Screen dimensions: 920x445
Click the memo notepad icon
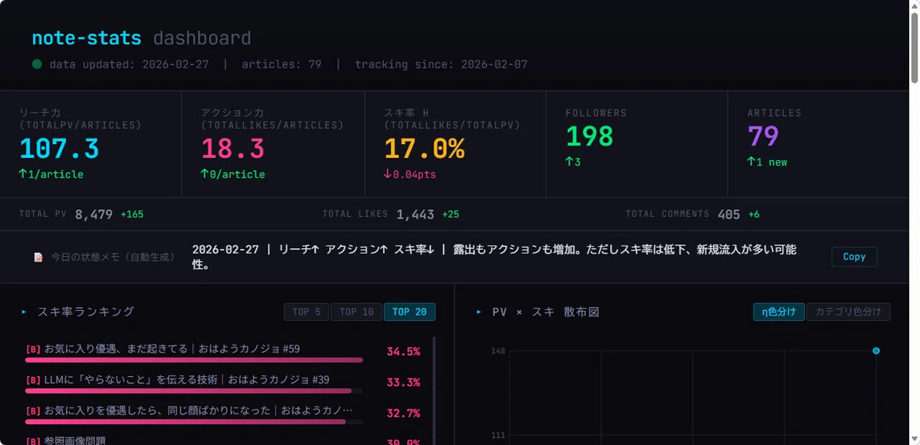point(38,257)
